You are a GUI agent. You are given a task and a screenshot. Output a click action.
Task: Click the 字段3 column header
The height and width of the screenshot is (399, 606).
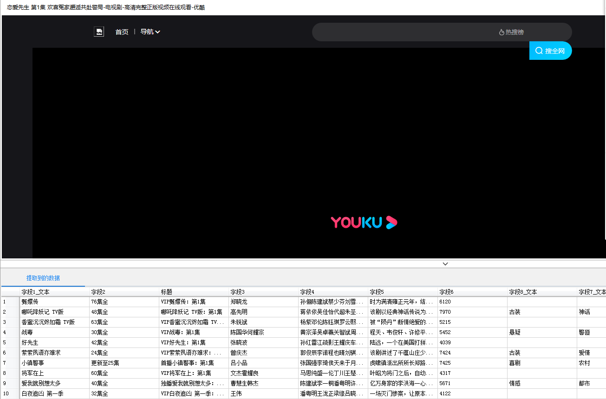coord(264,292)
